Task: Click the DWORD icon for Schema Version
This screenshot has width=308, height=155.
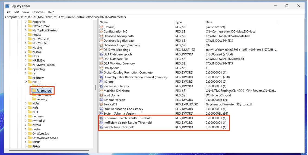Action: [x=101, y=100]
